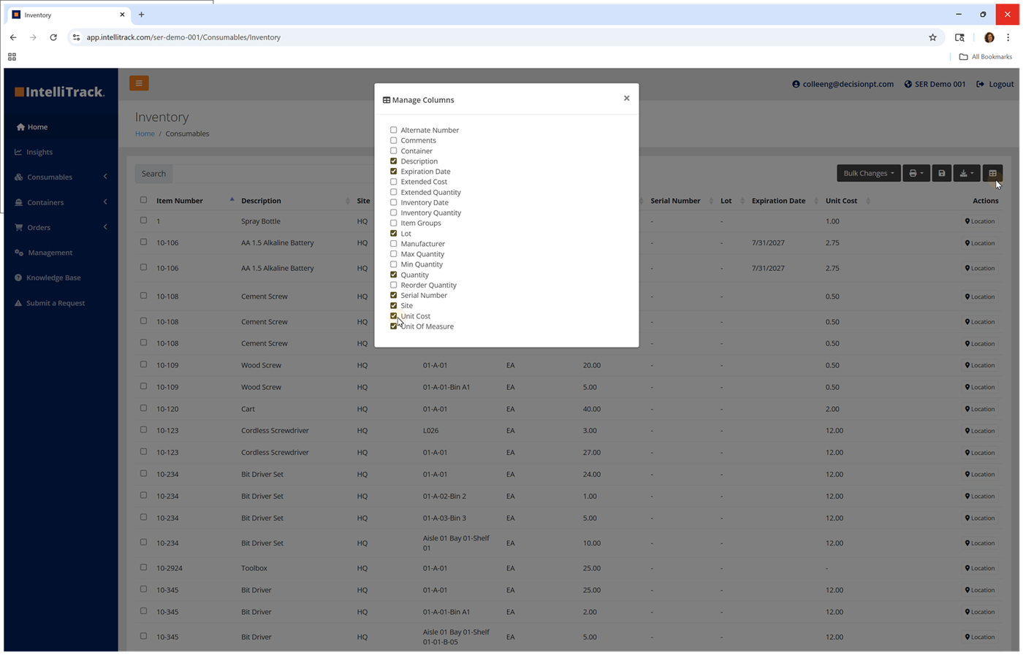Open the manage columns grid icon

pyautogui.click(x=992, y=173)
